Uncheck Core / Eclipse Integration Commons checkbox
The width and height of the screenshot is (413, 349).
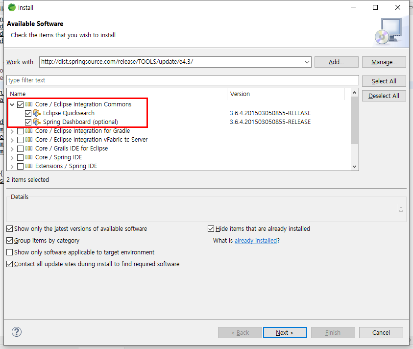[x=20, y=104]
